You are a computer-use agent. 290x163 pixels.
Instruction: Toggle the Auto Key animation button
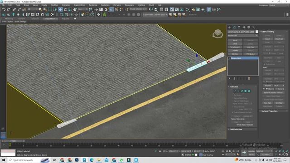(x=251, y=151)
